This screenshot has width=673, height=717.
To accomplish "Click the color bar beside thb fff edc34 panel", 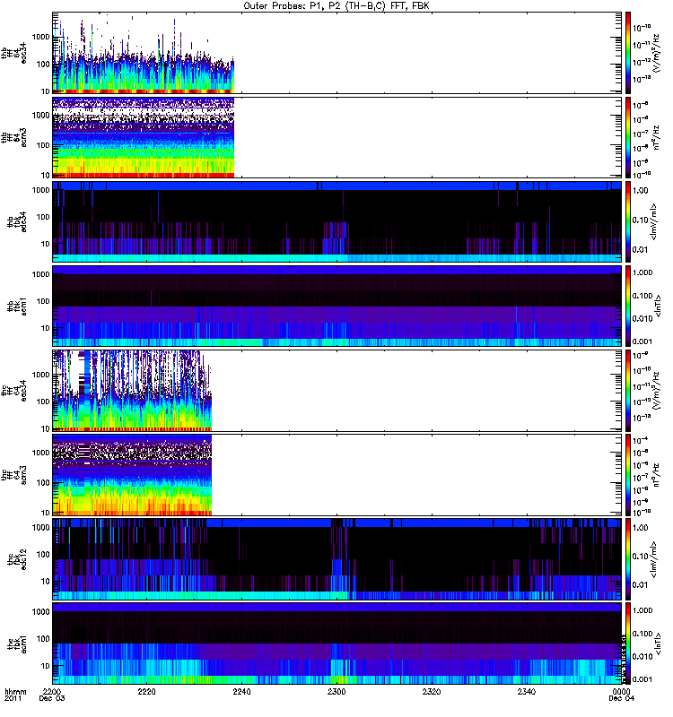I will [x=628, y=53].
